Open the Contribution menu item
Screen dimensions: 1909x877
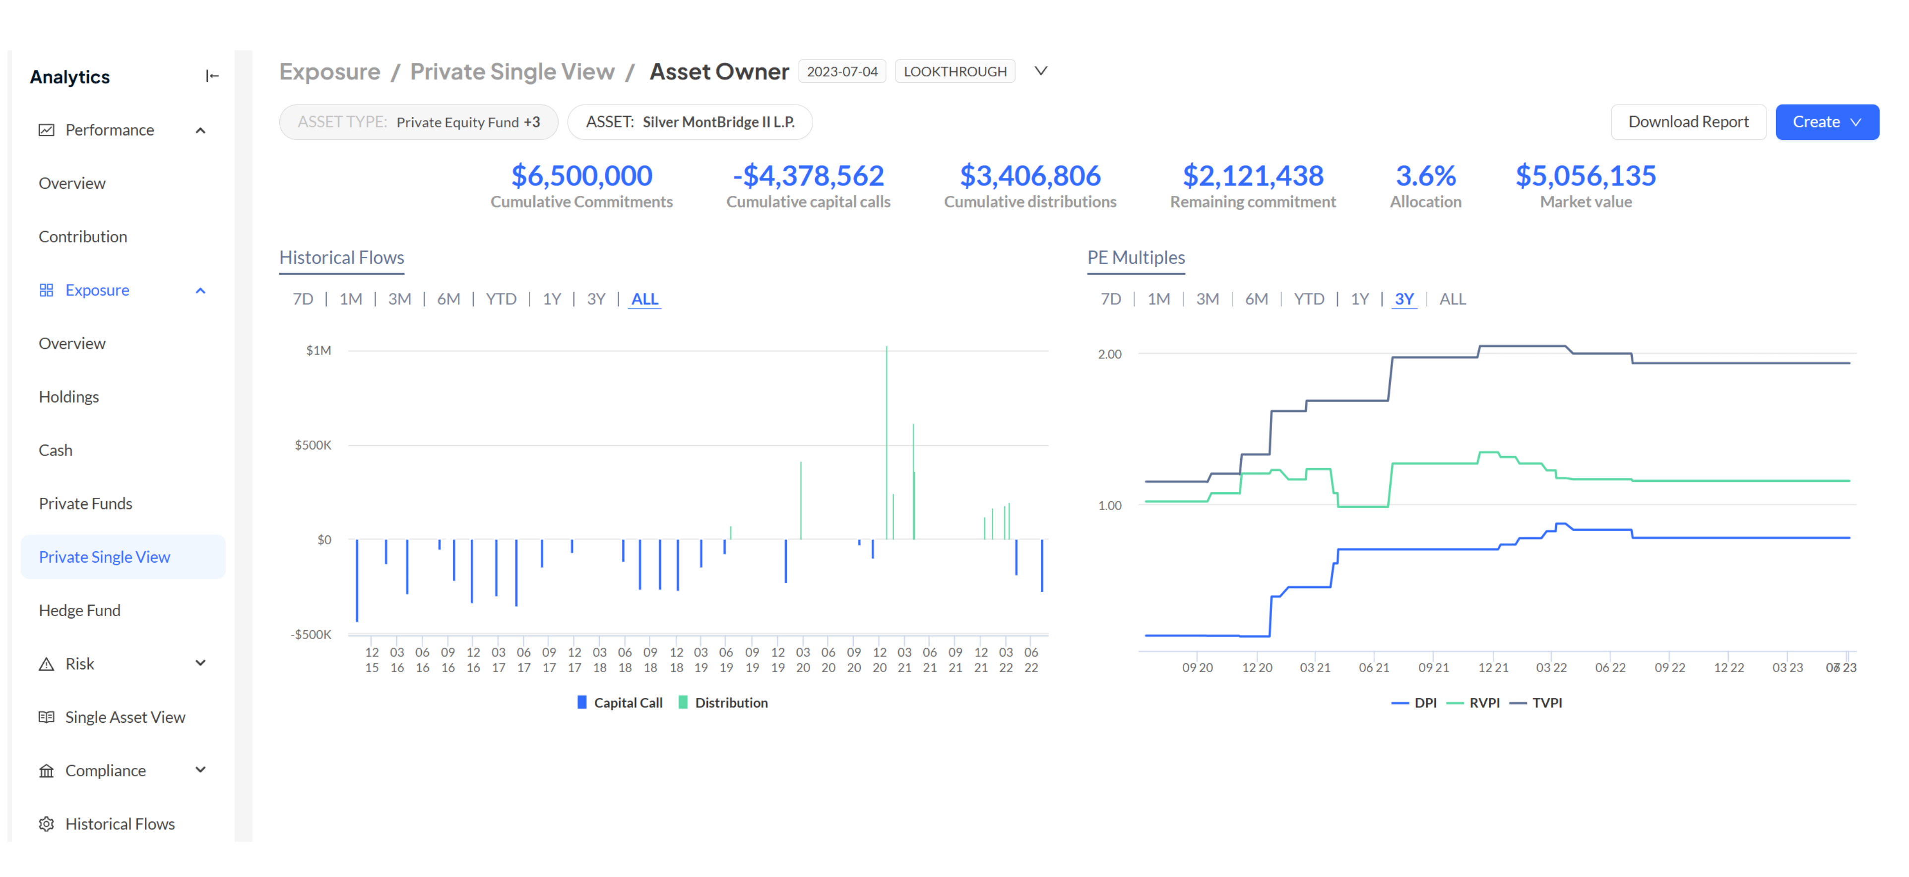[x=83, y=237]
